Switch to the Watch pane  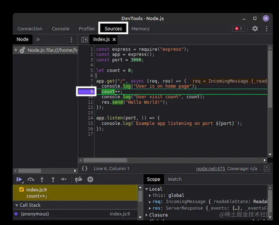pos(175,179)
